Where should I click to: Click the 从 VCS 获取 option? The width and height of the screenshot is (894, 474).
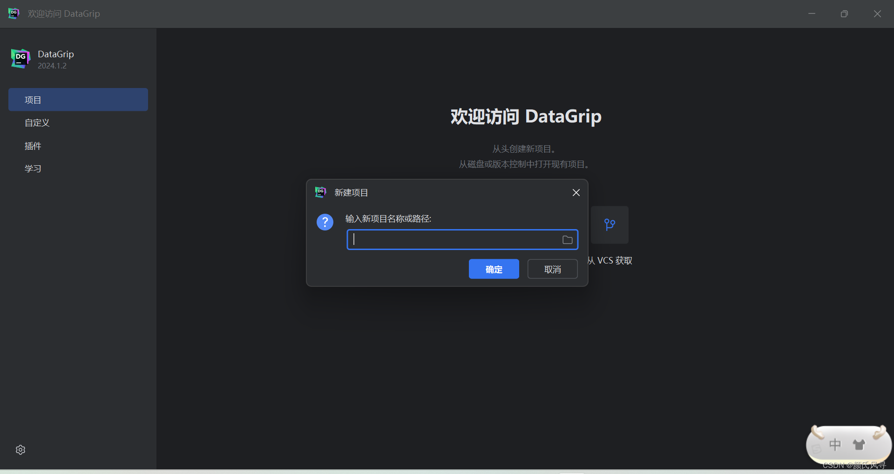click(609, 260)
